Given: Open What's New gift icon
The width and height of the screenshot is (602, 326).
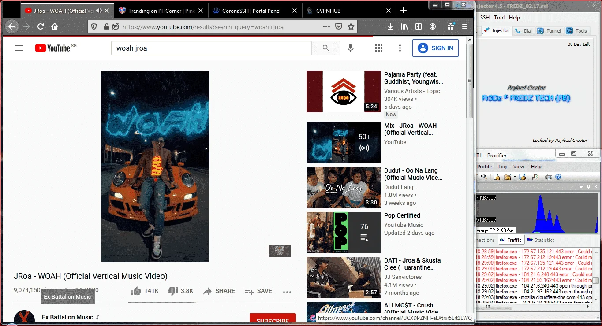Looking at the screenshot, I should click(x=451, y=26).
